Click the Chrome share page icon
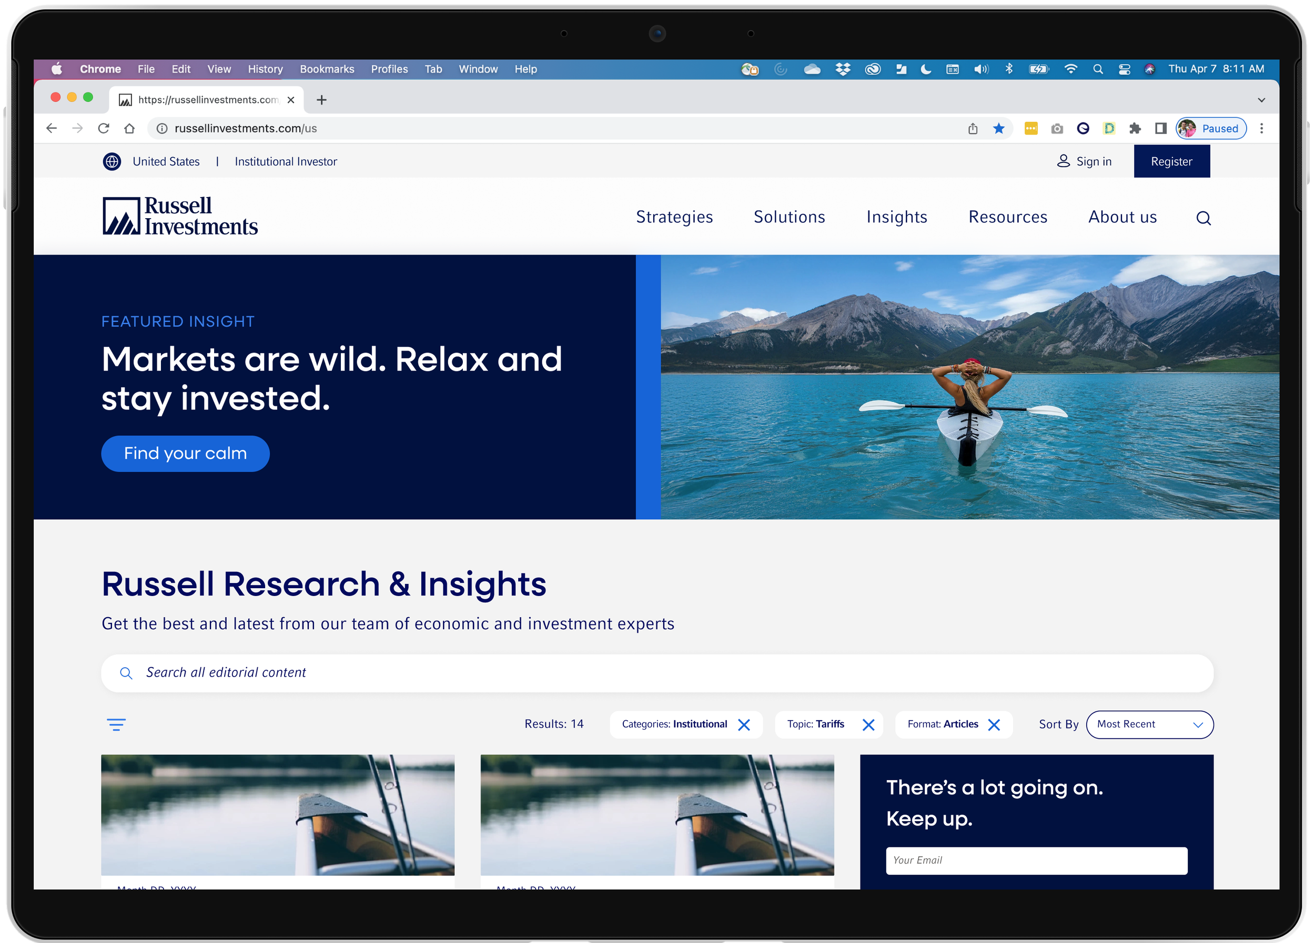Image resolution: width=1315 pixels, height=943 pixels. click(973, 129)
